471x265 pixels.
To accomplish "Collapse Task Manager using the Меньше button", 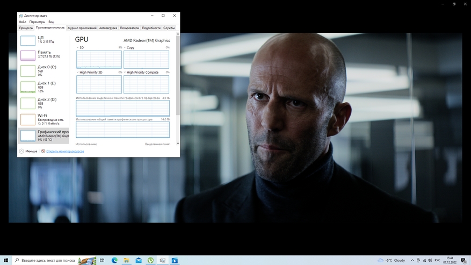I will pos(28,151).
